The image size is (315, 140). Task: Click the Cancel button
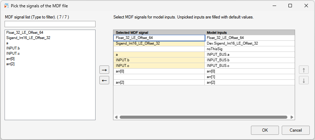pos(295,130)
